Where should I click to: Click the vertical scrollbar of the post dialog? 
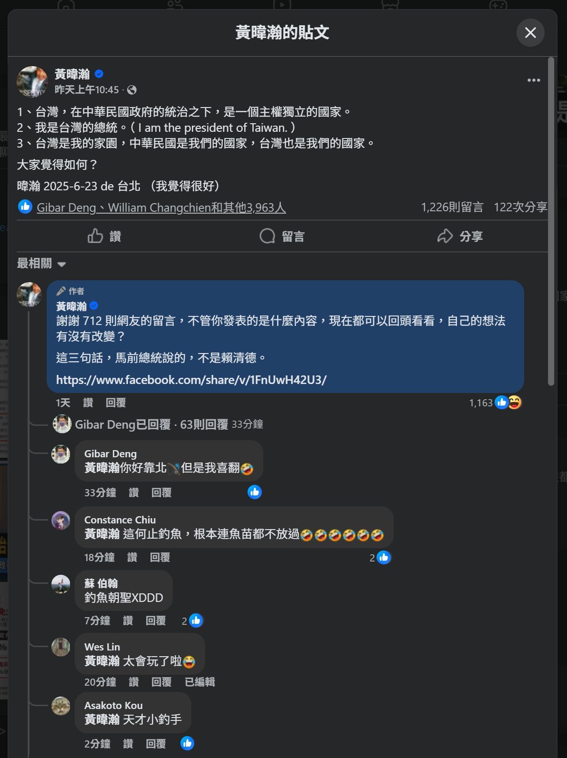coord(551,221)
